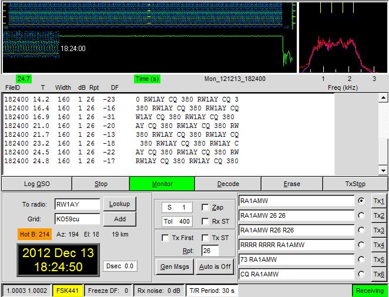The image size is (389, 297).
Task: Click the 73 RA1AMW message field
Action: [x=296, y=259]
